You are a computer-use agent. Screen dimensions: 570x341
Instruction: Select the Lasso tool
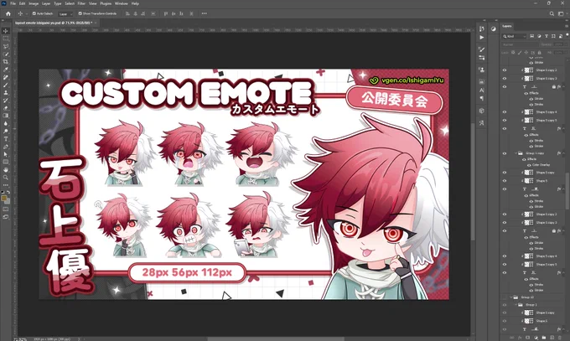click(6, 46)
